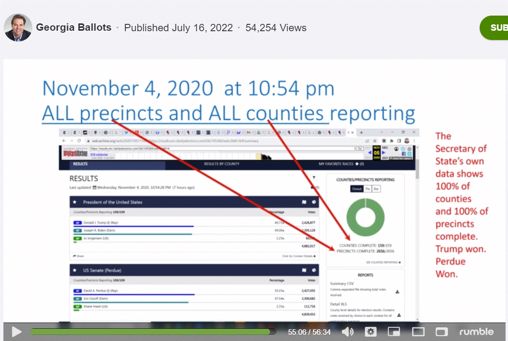
Task: Open the Georgia Ballots channel name link
Action: coord(73,28)
